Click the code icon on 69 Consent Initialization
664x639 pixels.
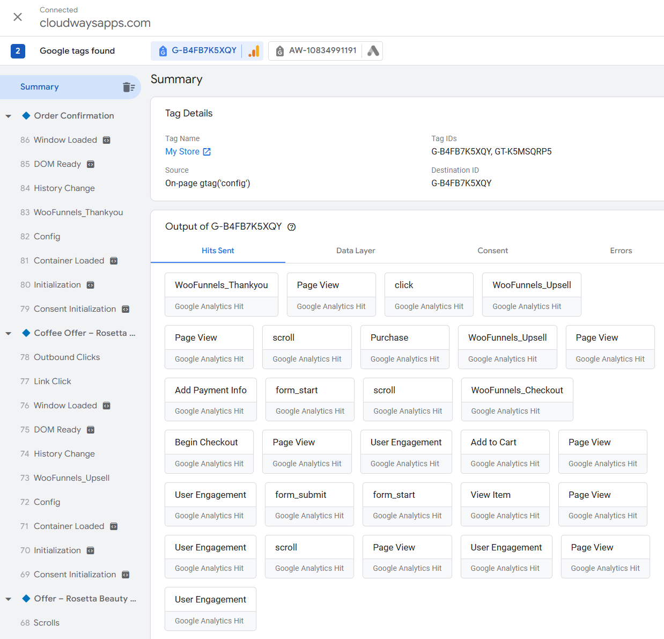126,575
